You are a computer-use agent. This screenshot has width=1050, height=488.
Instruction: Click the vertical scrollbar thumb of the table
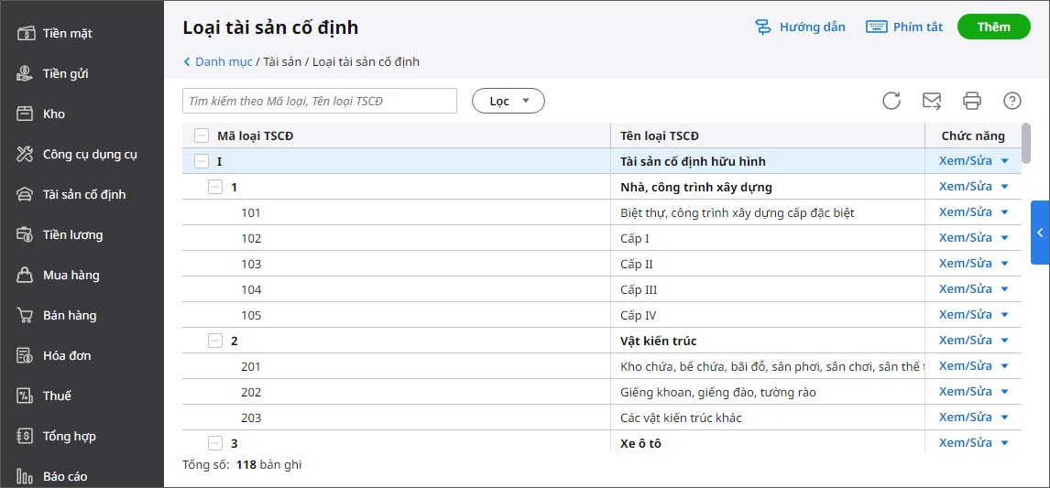click(x=1026, y=142)
